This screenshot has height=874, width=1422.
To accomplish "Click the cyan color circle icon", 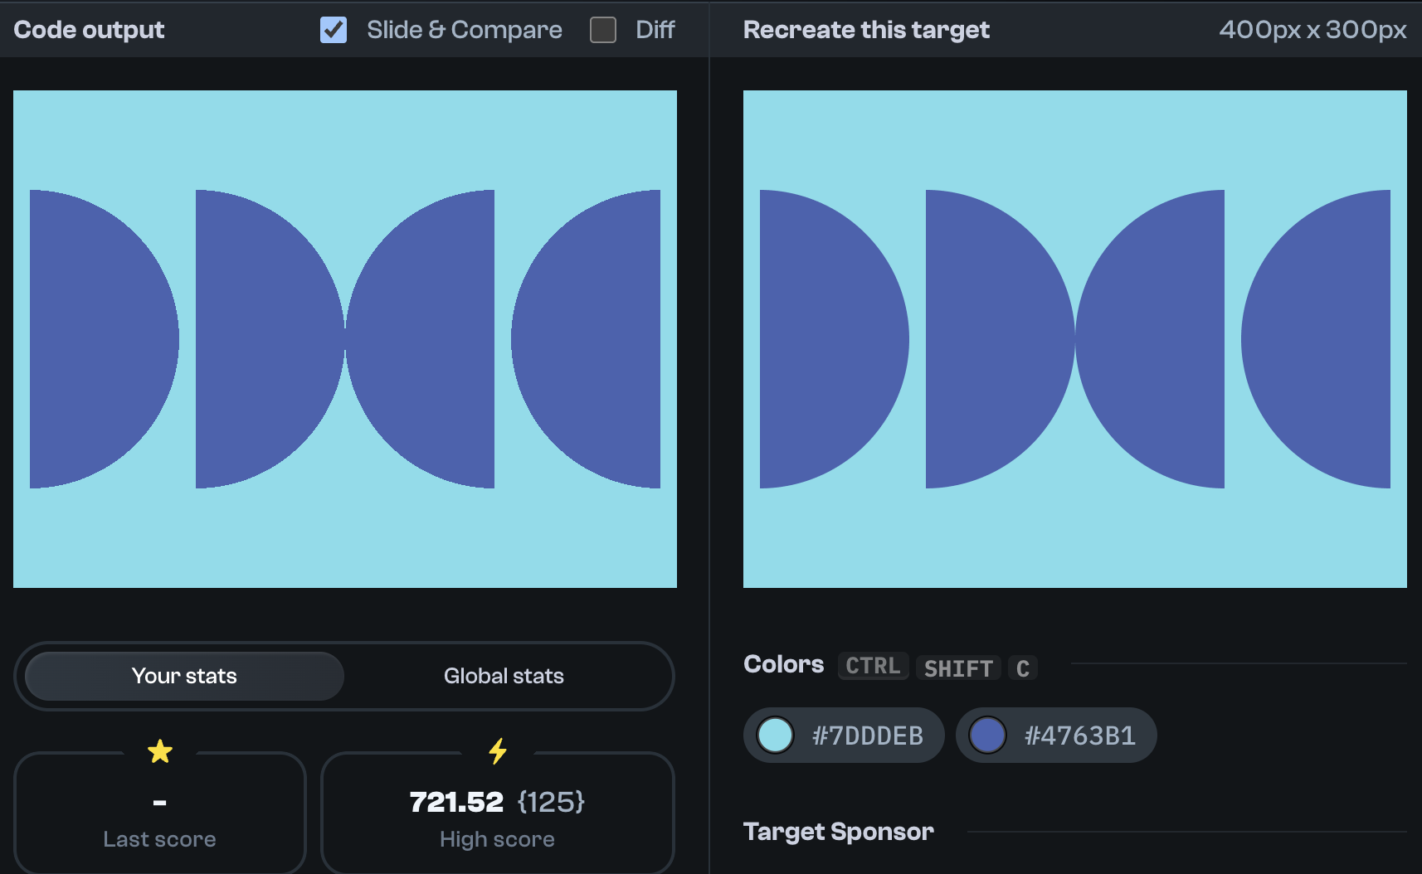I will click(775, 735).
